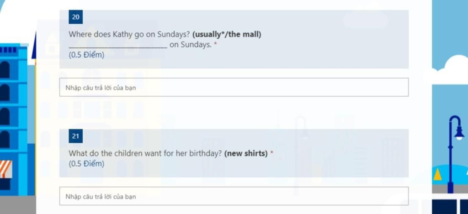Select the 'Where does Kathy go on Sundays?' text
The height and width of the screenshot is (214, 468).
pos(129,35)
